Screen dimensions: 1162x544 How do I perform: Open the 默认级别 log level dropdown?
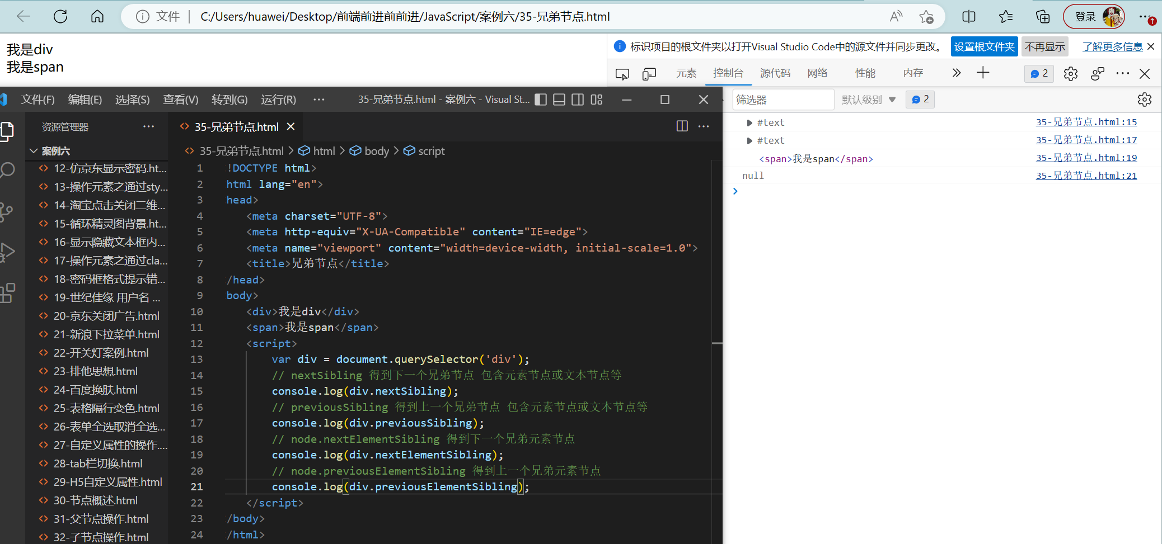[869, 100]
